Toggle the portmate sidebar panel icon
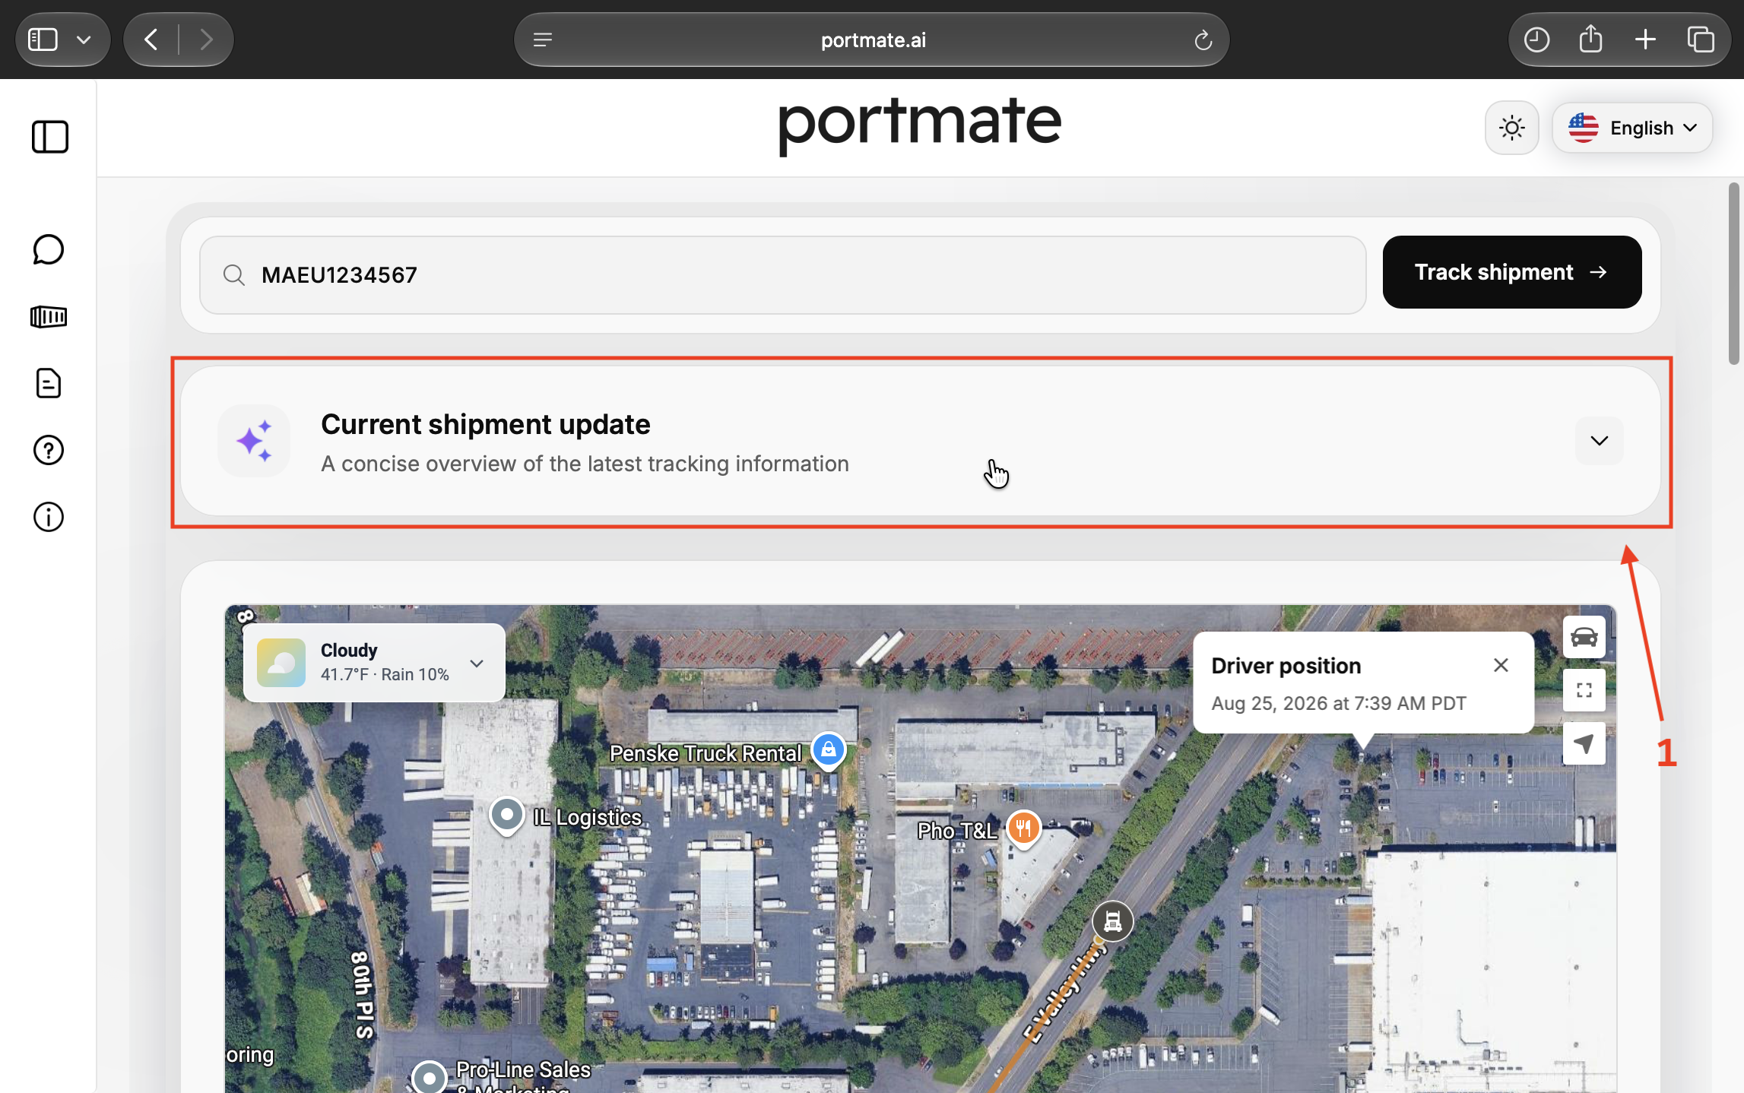This screenshot has width=1744, height=1093. point(49,137)
